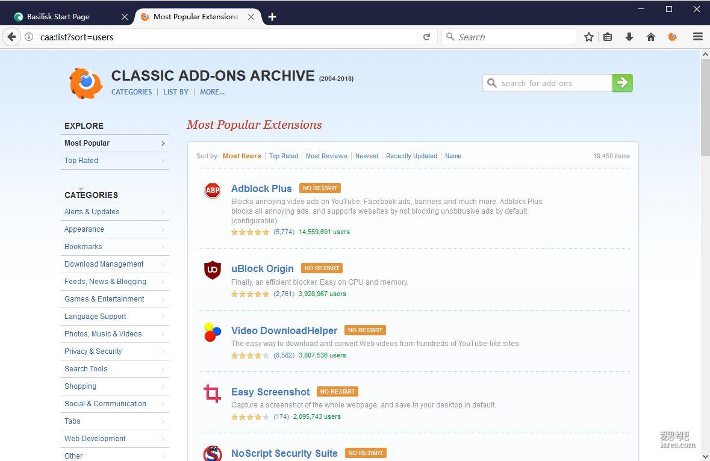Screen dimensions: 710x461
Task: Open the NoScript Security Suite page
Action: point(284,453)
